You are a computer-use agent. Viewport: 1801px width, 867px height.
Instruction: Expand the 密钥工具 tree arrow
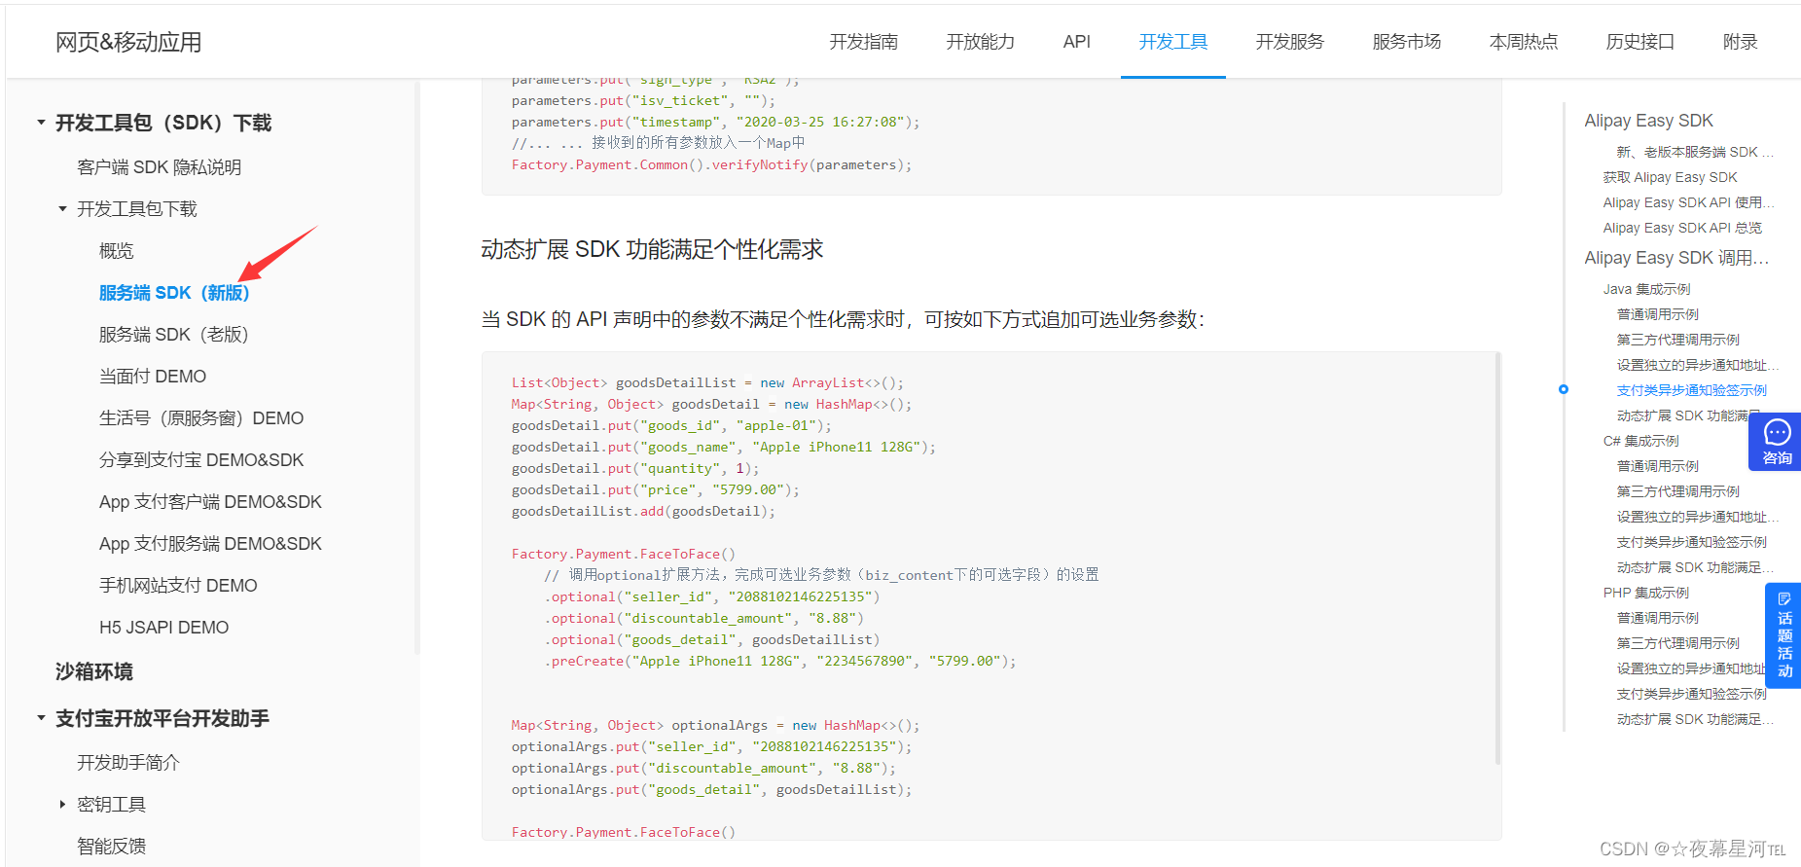62,805
